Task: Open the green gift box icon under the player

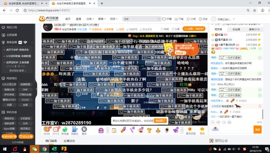Action: click(x=65, y=129)
